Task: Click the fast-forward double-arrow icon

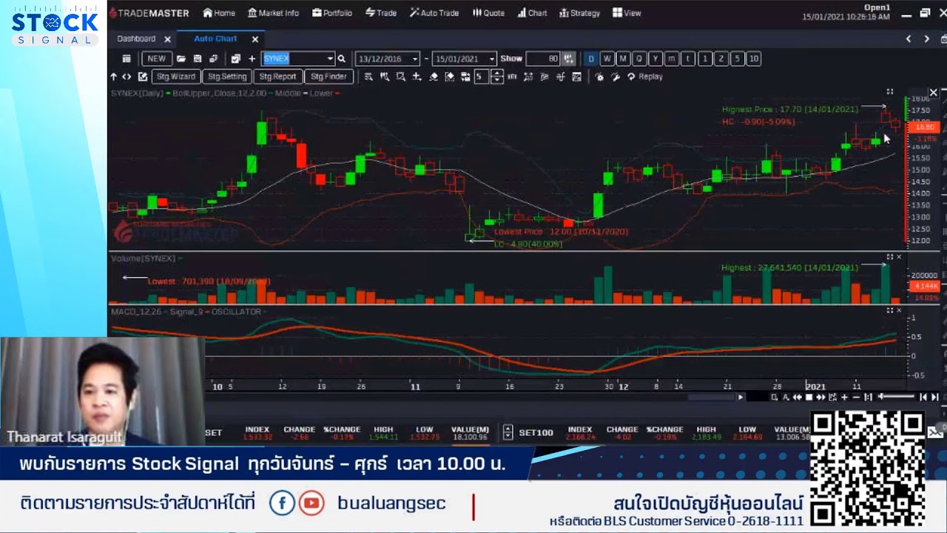Action: (x=820, y=398)
